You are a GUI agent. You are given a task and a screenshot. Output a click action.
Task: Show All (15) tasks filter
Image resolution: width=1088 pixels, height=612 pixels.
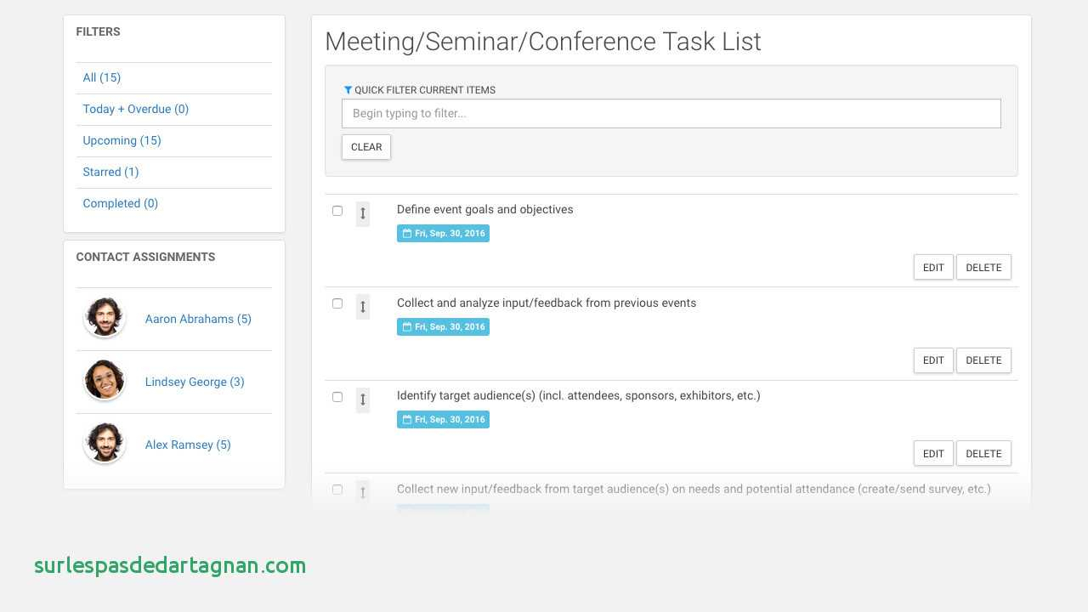point(102,78)
